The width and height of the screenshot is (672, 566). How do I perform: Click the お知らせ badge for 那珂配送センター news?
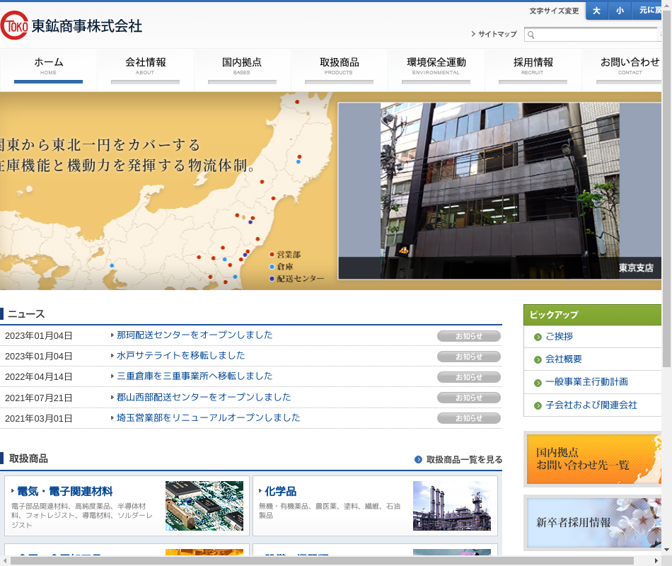(x=468, y=336)
